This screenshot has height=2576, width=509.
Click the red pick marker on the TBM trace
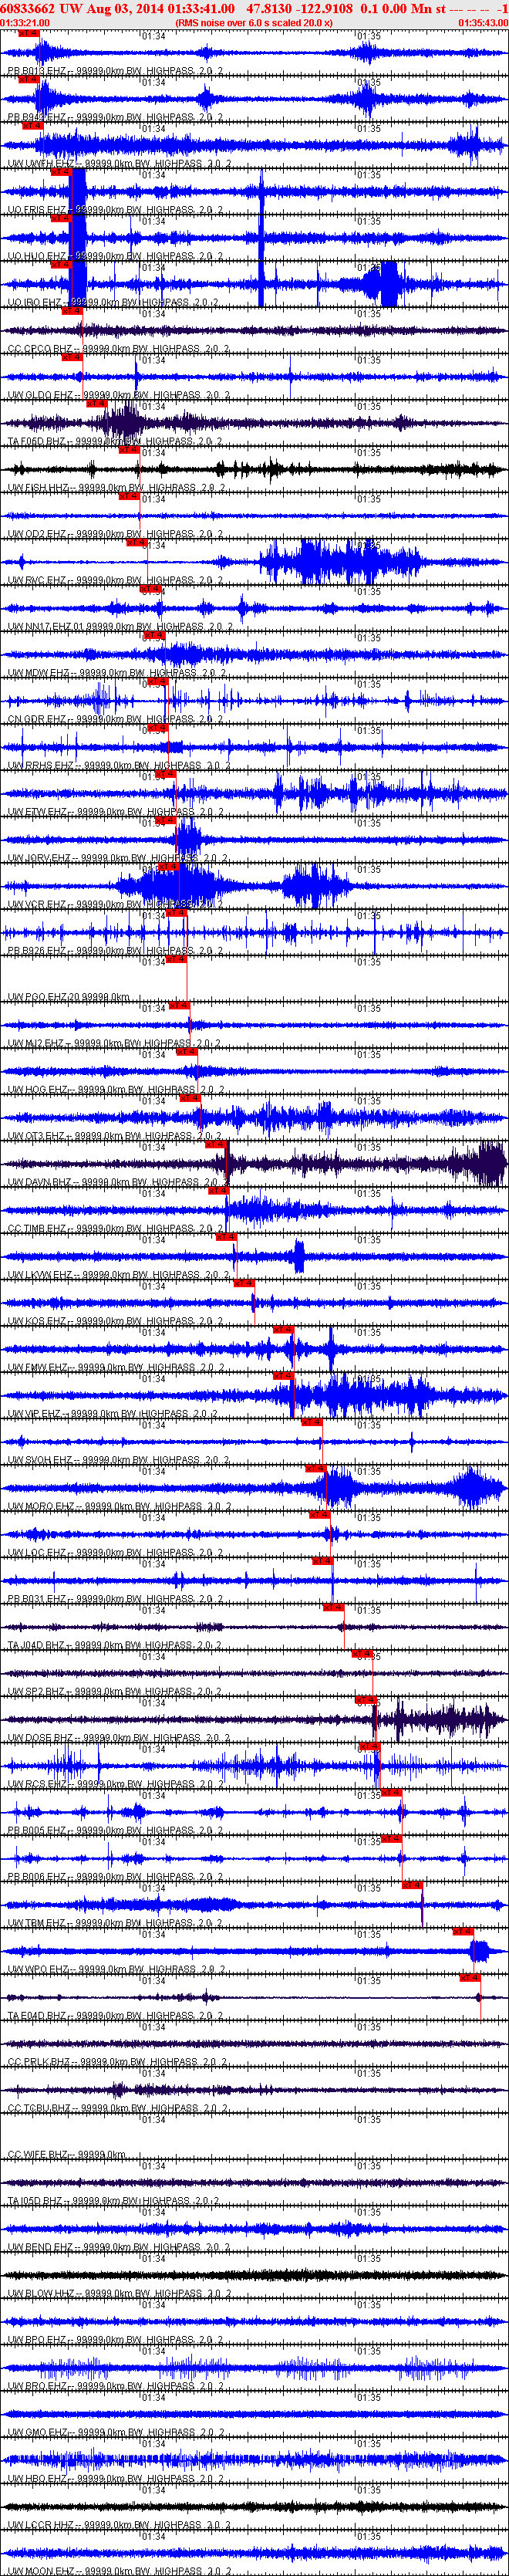413,1886
